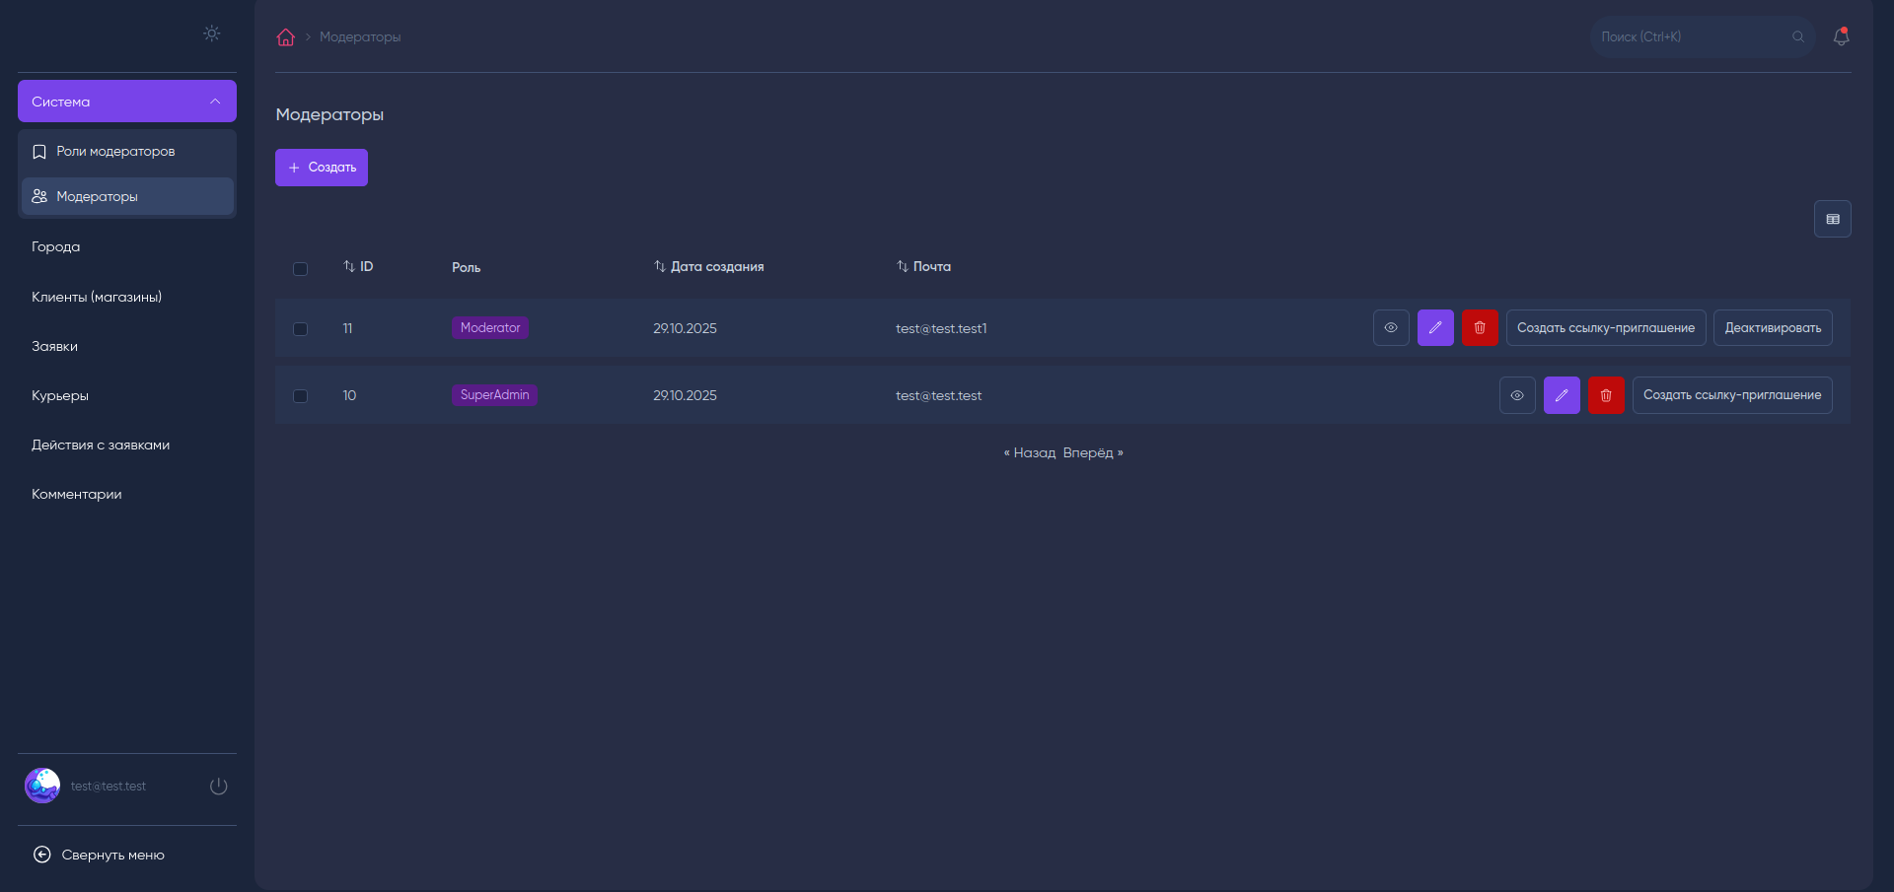Open the notifications bell
This screenshot has height=892, width=1894.
pyautogui.click(x=1841, y=36)
